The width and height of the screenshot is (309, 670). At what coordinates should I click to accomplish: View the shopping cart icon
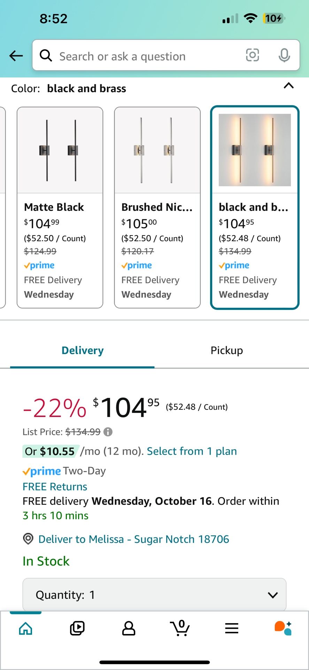pos(180,628)
